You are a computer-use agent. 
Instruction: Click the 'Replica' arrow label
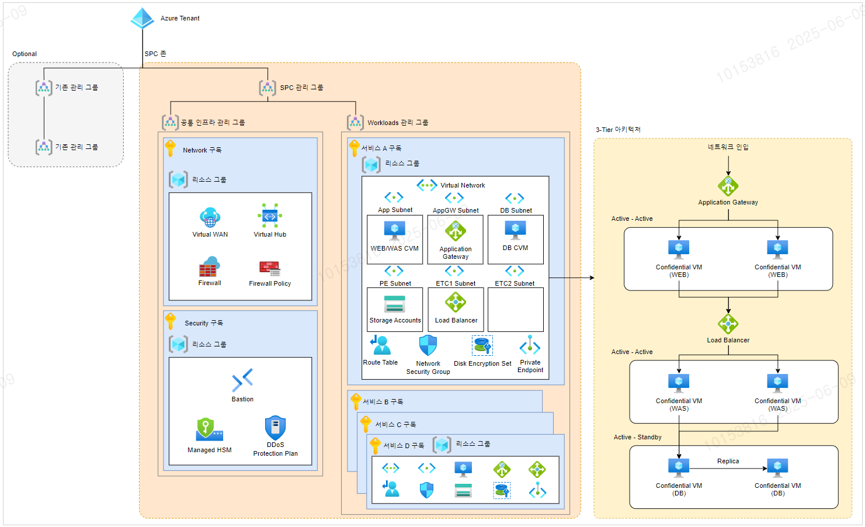(x=728, y=461)
